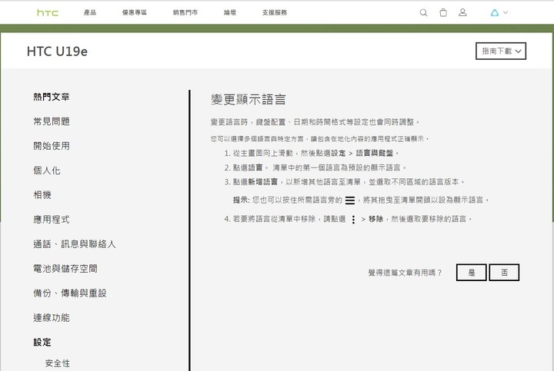554x371 pixels.
Task: Open the 指南下載 dropdown
Action: (x=501, y=51)
